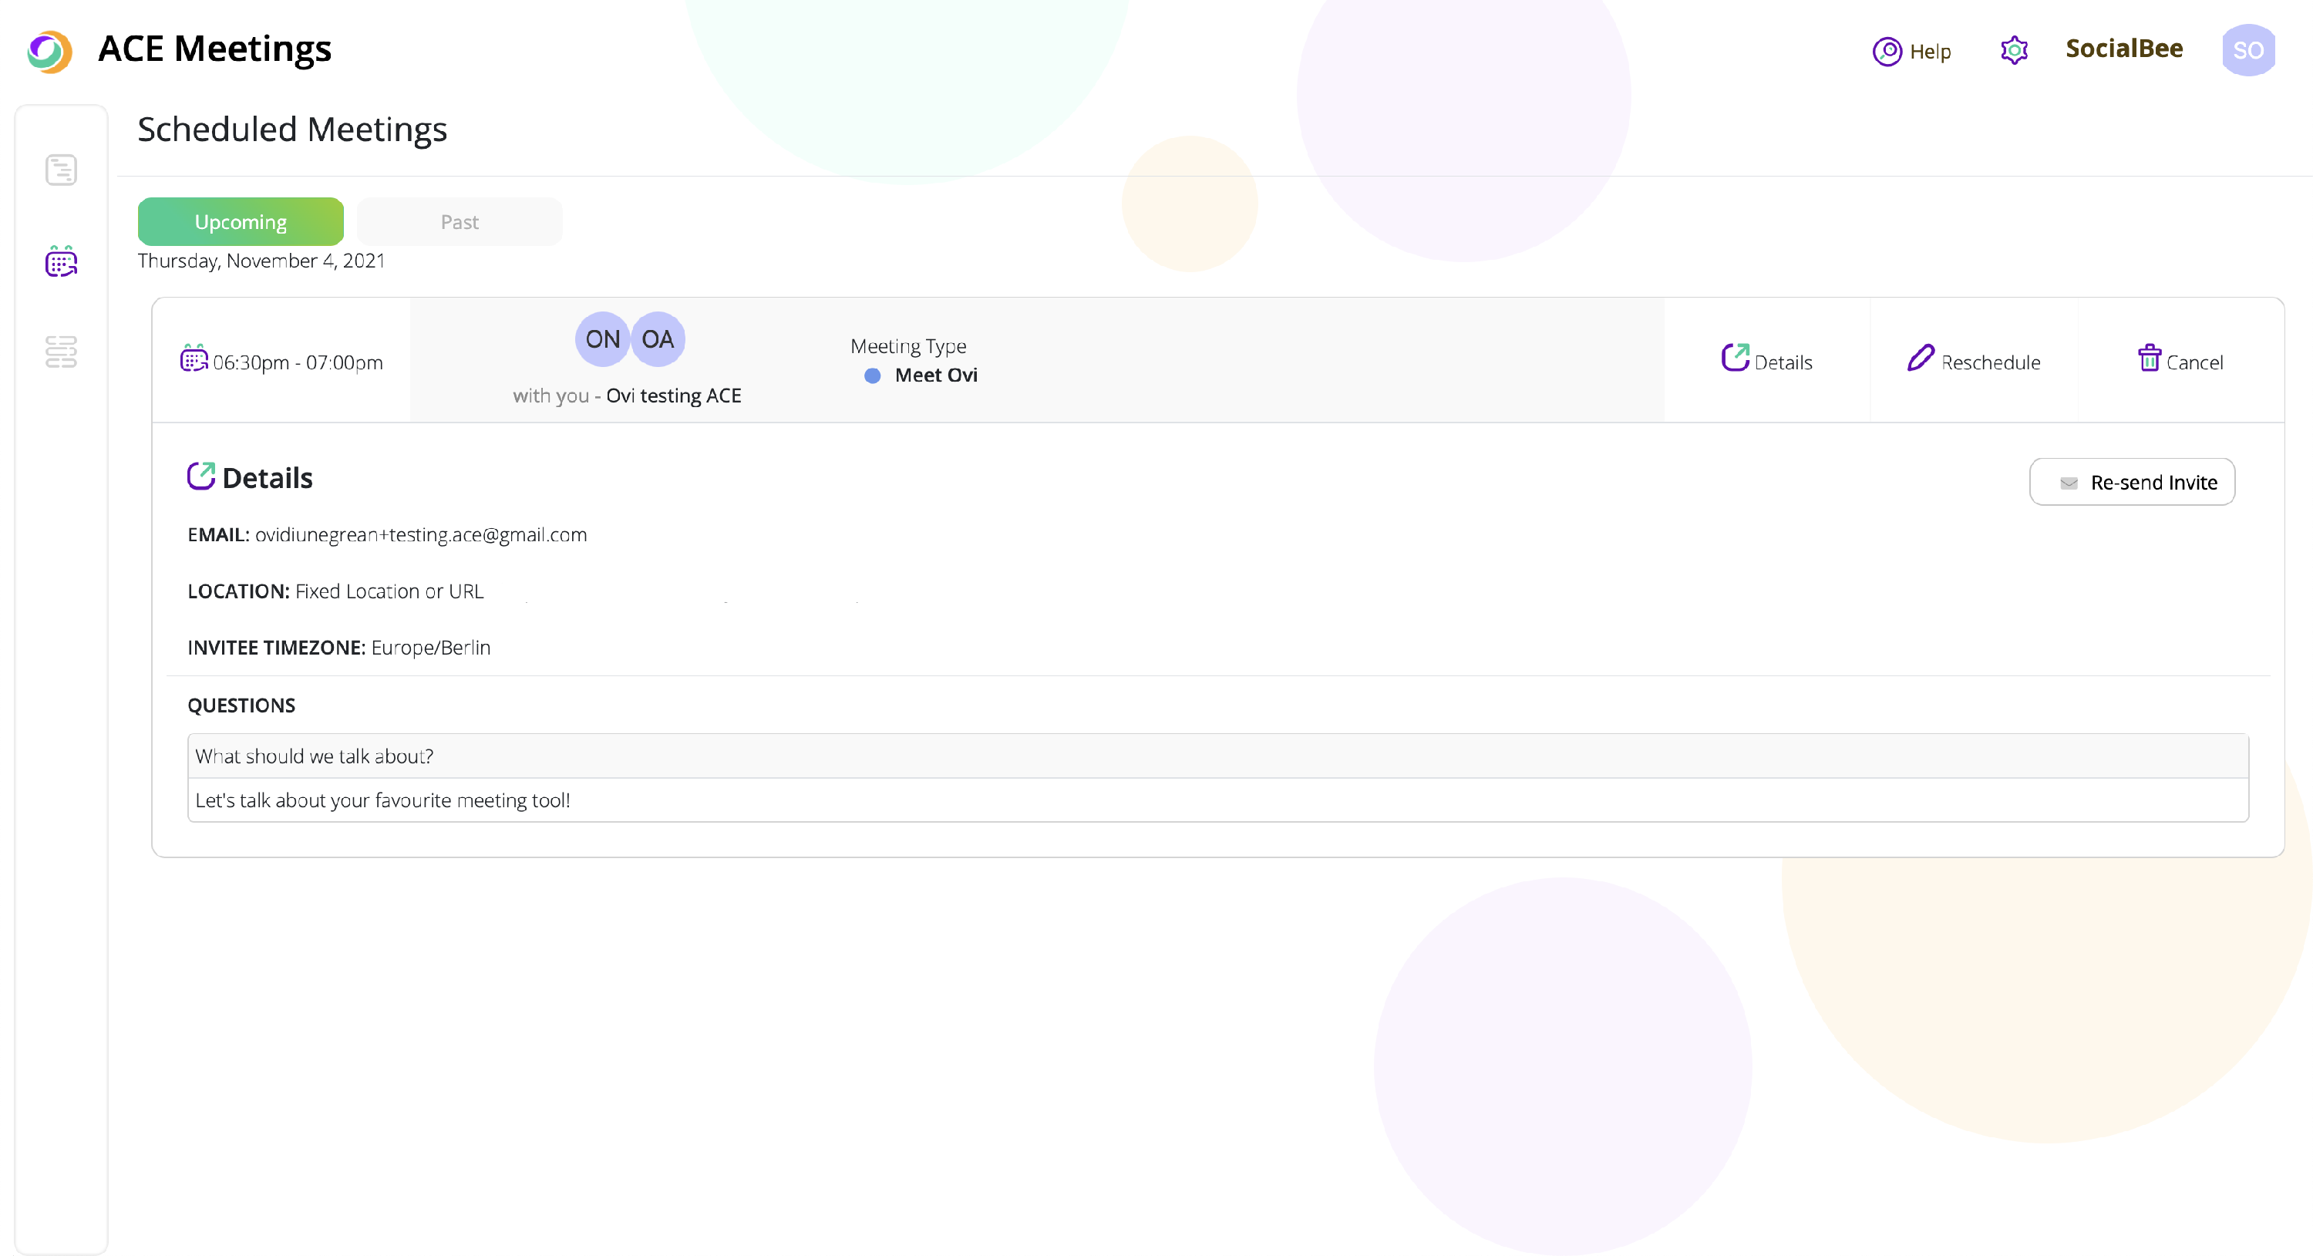Open the sidebar calendar meetings icon
This screenshot has height=1256, width=2313.
[61, 262]
